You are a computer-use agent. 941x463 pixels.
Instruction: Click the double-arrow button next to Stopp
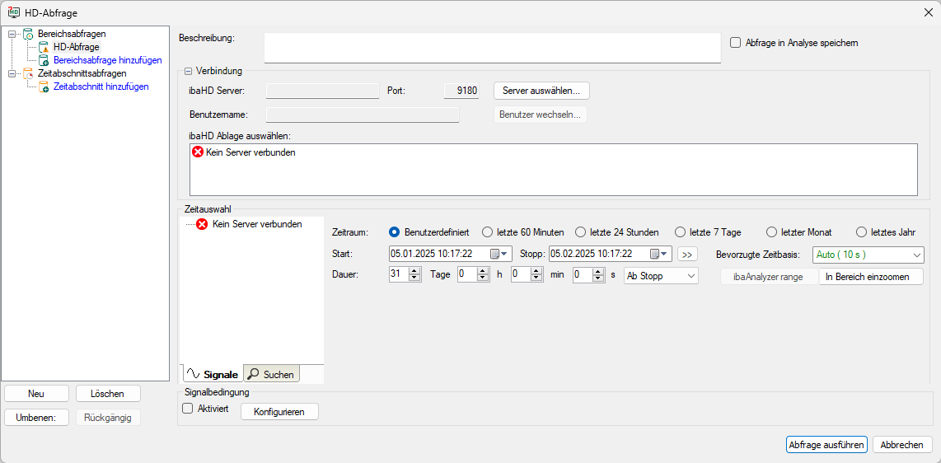click(687, 254)
